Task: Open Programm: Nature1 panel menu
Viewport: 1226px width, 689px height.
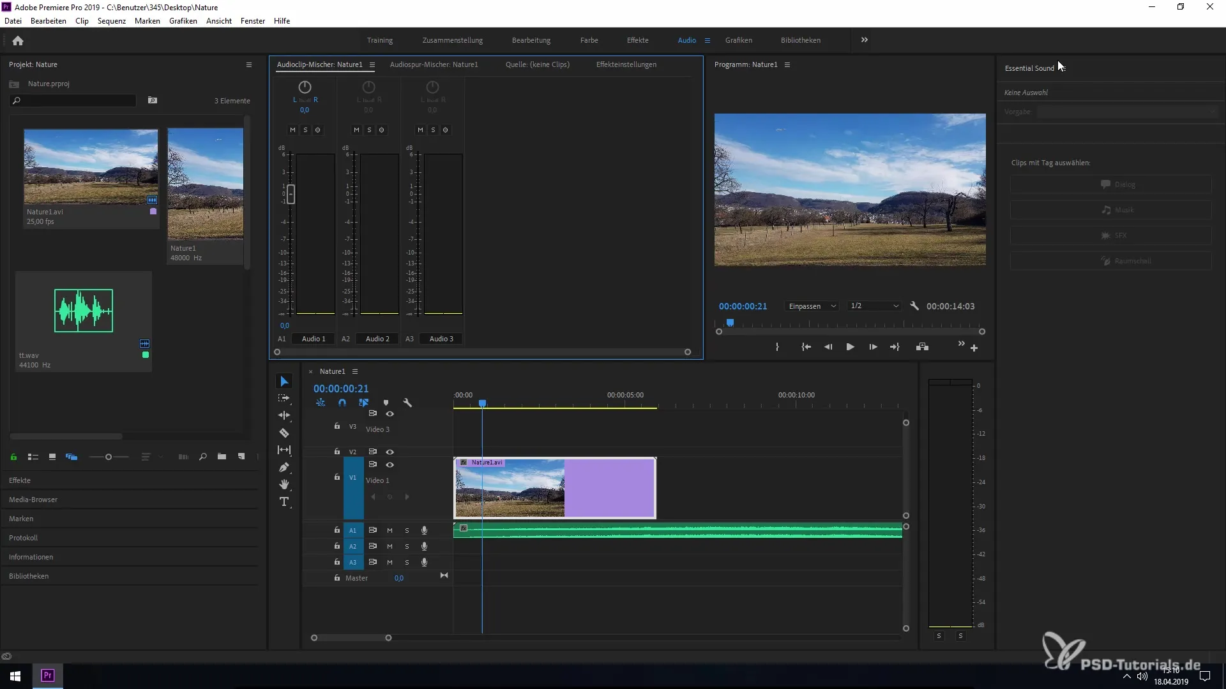Action: pyautogui.click(x=787, y=64)
